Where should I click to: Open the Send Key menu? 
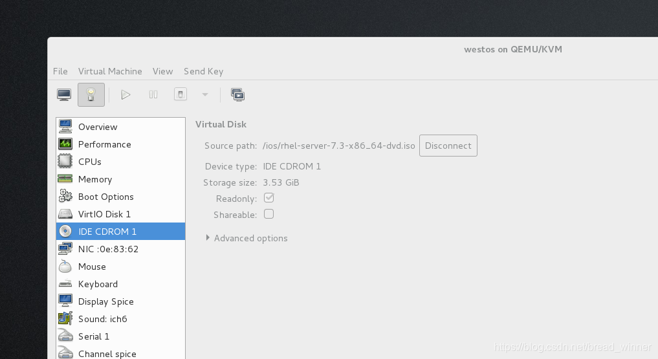(x=204, y=71)
